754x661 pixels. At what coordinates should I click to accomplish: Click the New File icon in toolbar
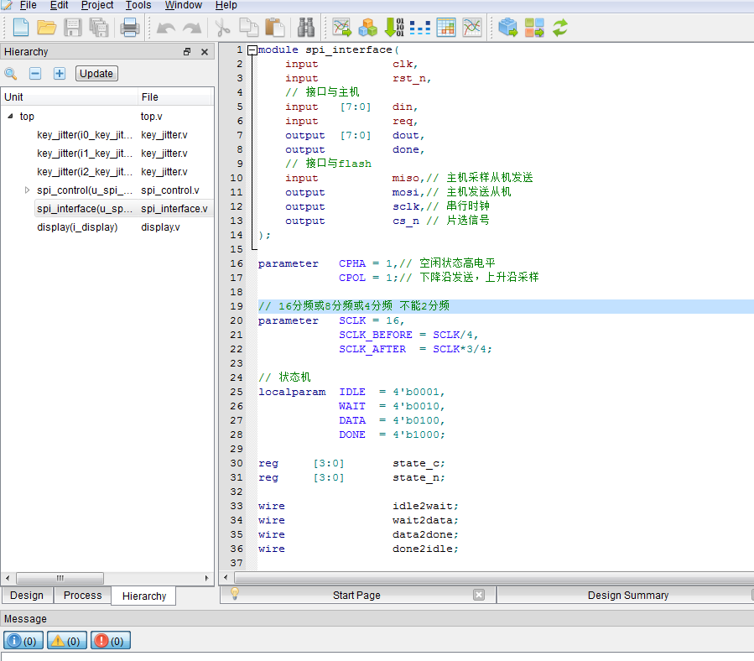click(x=20, y=28)
